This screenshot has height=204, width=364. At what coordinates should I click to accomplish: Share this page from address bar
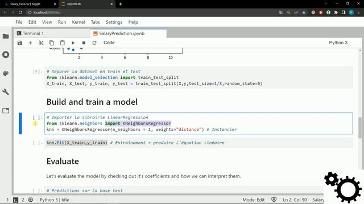tap(296, 12)
